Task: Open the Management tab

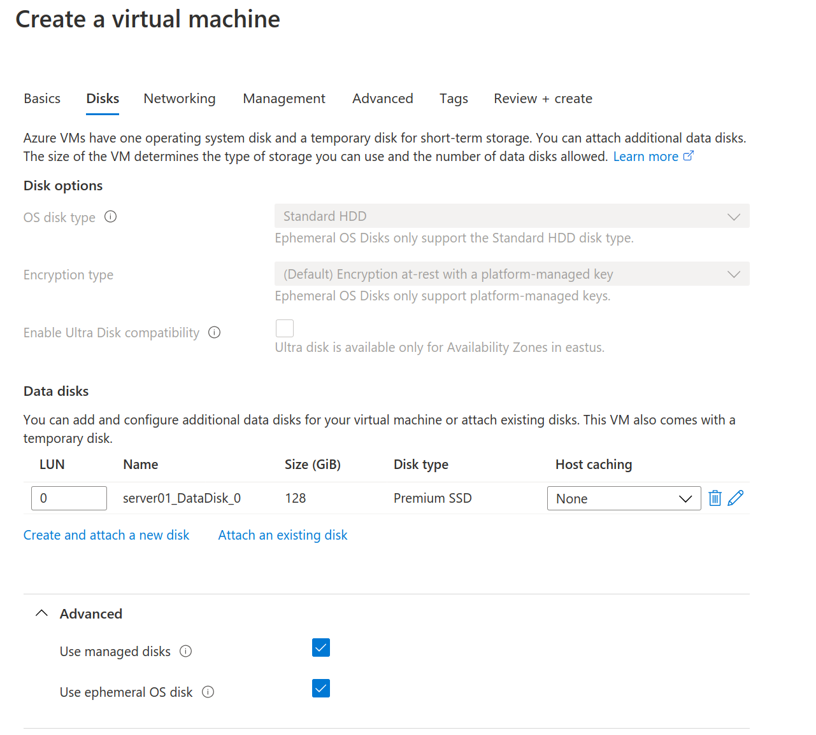Action: (284, 99)
